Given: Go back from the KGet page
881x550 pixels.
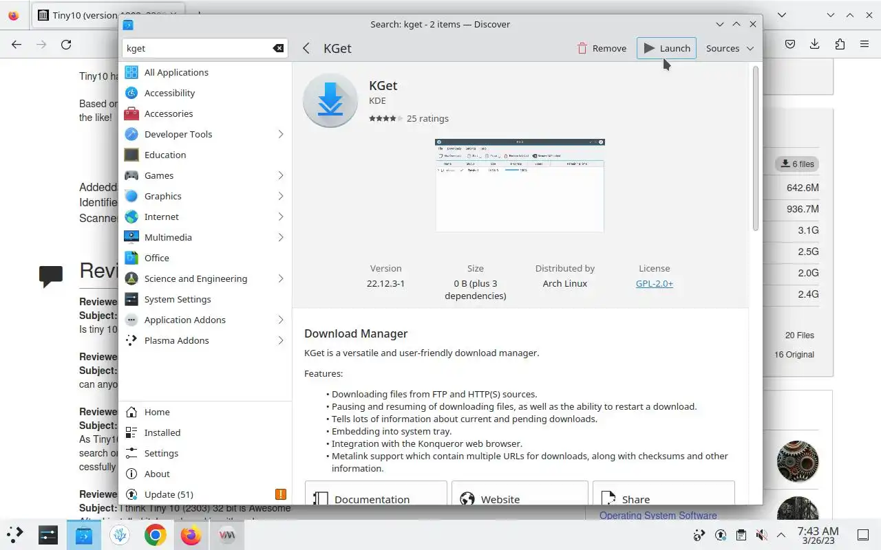Looking at the screenshot, I should 306,48.
